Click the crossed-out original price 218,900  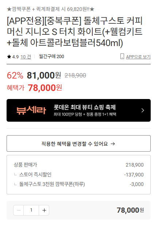click(x=75, y=75)
